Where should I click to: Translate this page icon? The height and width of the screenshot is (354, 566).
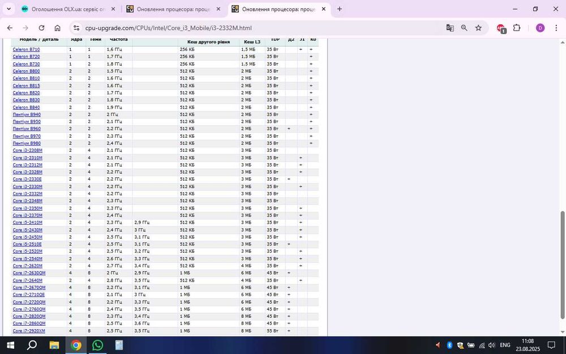point(450,28)
